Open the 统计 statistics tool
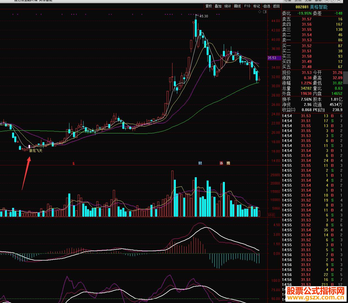Image resolution: width=348 pixels, height=303 pixels. [x=228, y=6]
